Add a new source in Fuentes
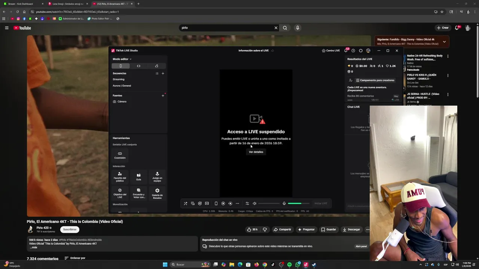 click(x=163, y=96)
